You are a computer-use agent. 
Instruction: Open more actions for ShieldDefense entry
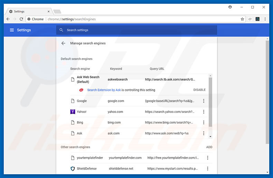208,168
